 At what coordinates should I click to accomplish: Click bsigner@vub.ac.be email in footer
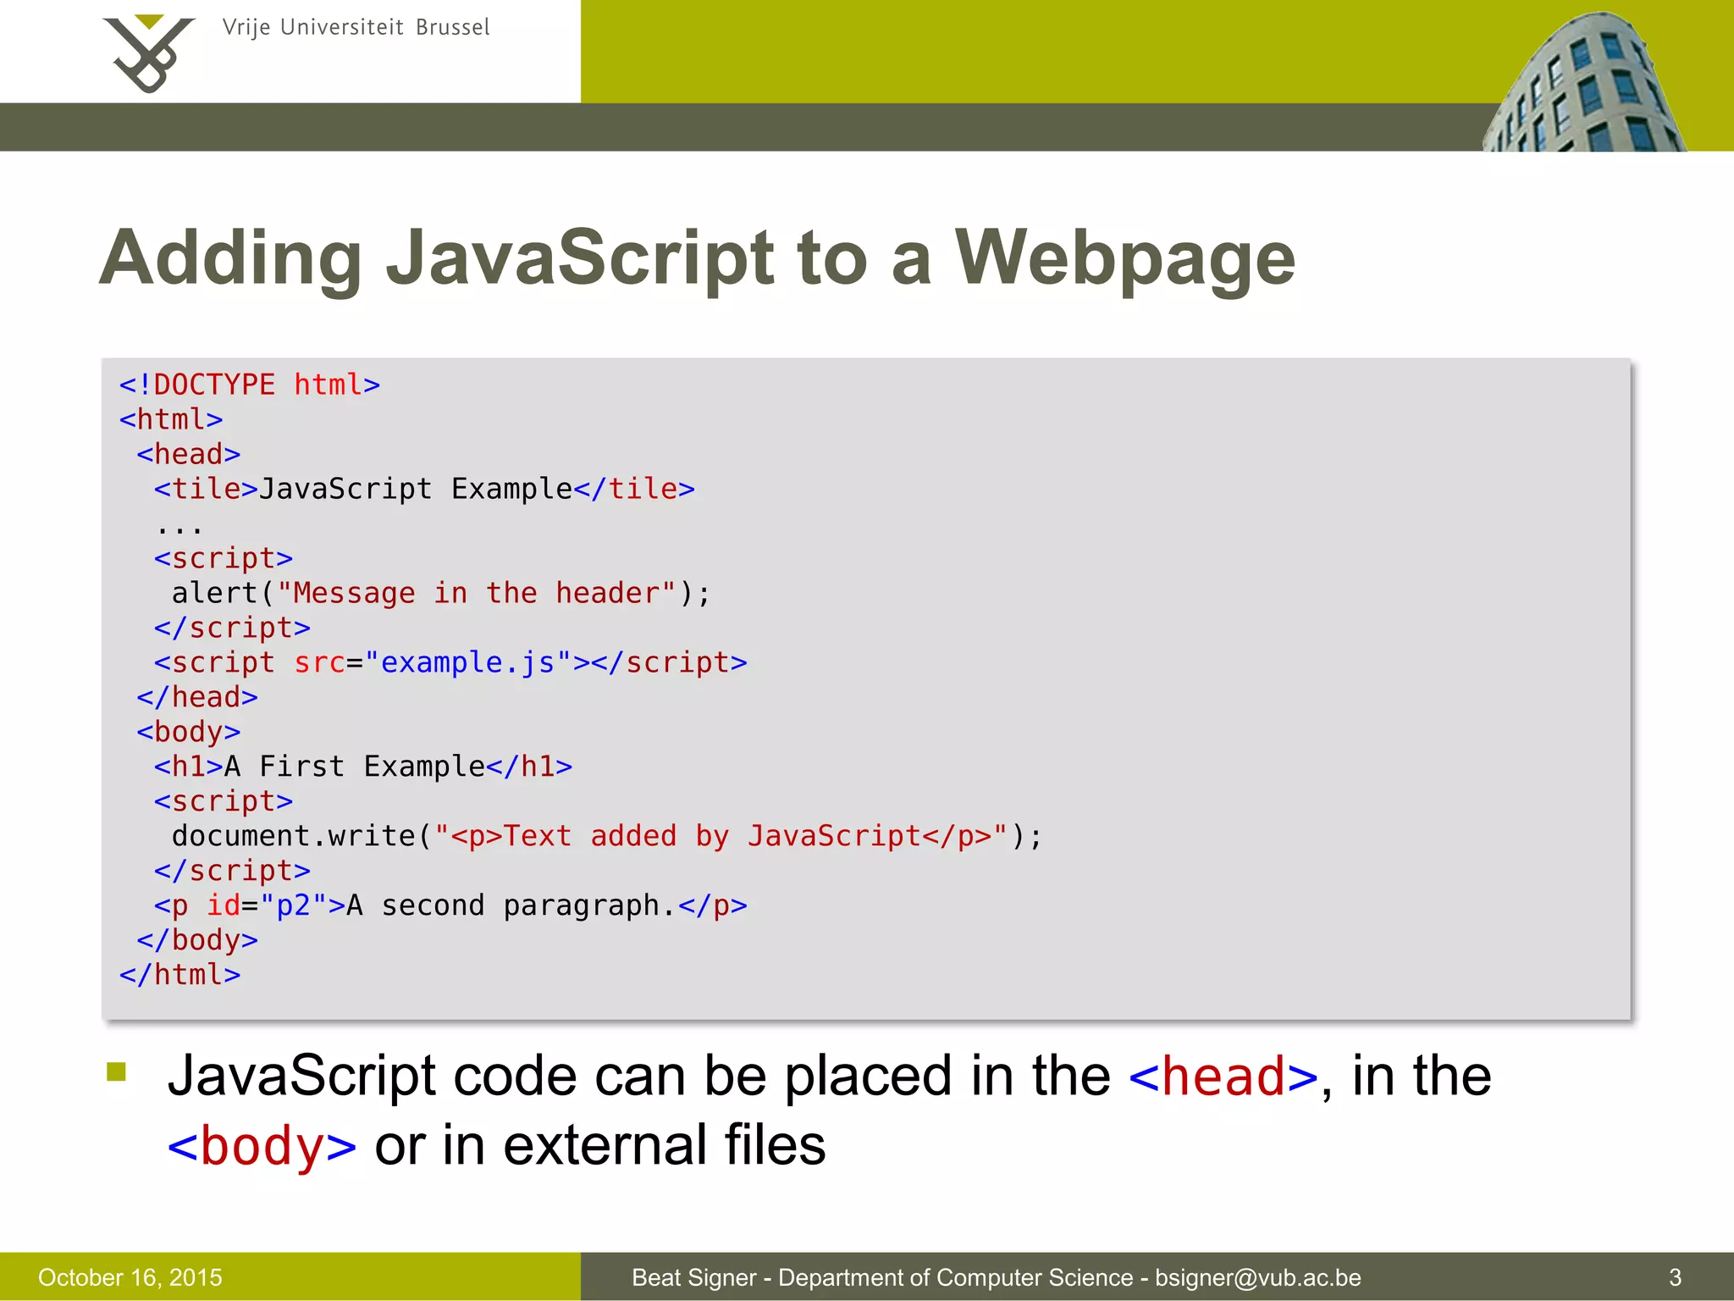(1257, 1277)
